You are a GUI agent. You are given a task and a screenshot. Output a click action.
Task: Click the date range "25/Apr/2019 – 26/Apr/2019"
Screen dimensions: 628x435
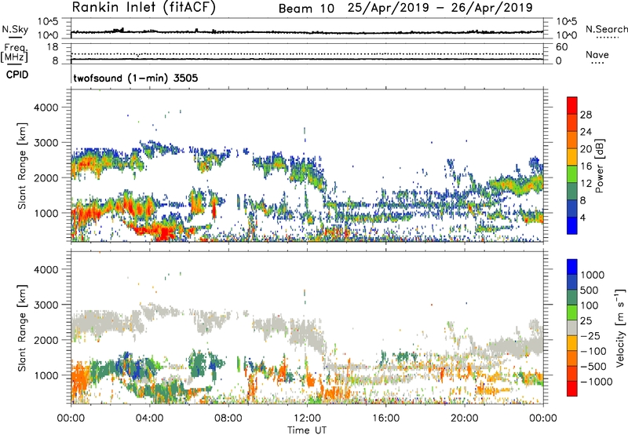tap(440, 8)
